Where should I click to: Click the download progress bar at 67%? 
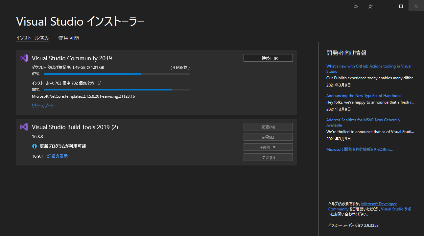pyautogui.click(x=117, y=74)
